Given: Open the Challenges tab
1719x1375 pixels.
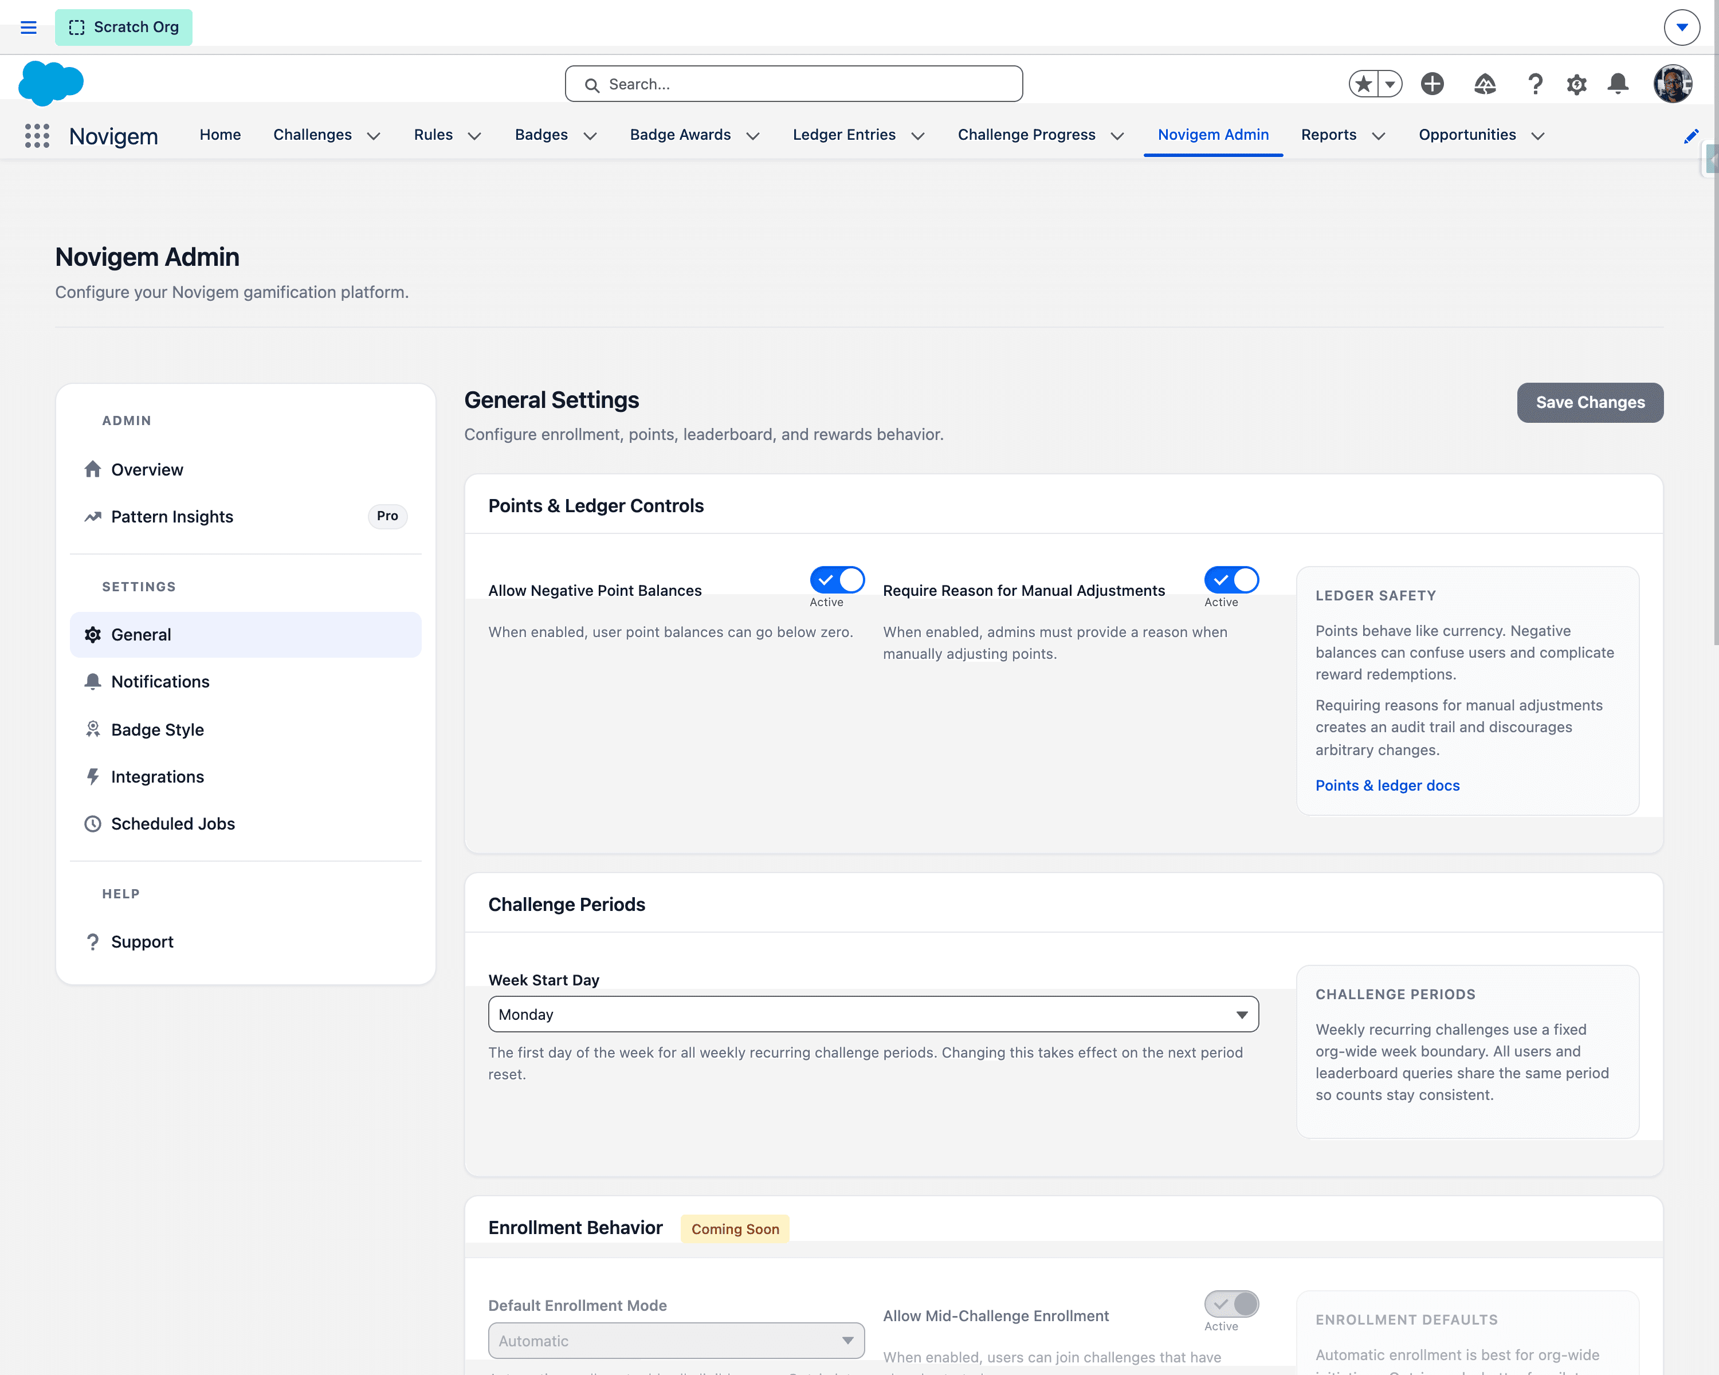Looking at the screenshot, I should point(312,135).
